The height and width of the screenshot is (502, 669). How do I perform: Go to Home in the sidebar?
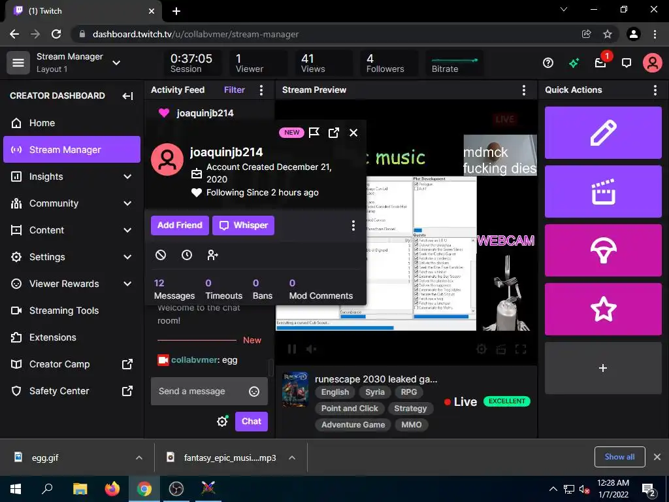(x=72, y=123)
